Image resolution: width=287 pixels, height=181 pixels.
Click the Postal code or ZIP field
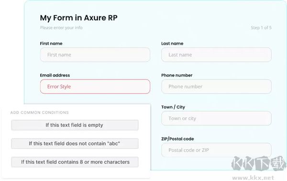[x=216, y=150]
